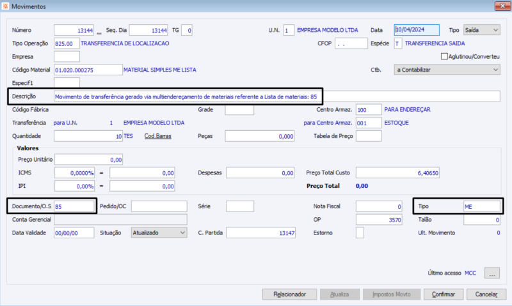
Task: Click the ICMS value field
Action: tap(142, 172)
